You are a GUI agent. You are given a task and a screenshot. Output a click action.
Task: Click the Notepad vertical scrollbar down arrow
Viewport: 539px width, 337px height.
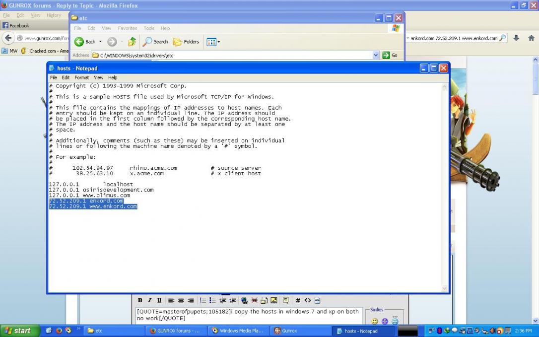point(444,288)
